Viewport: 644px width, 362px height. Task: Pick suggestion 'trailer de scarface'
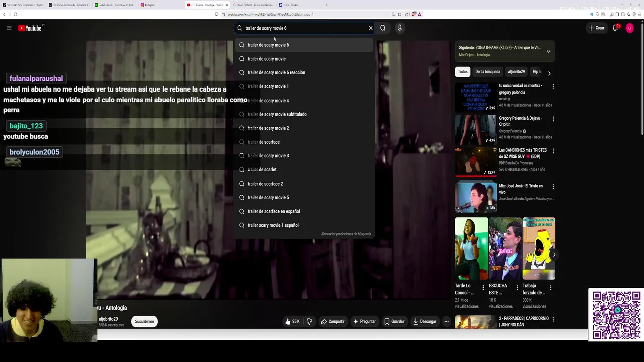pos(305,142)
